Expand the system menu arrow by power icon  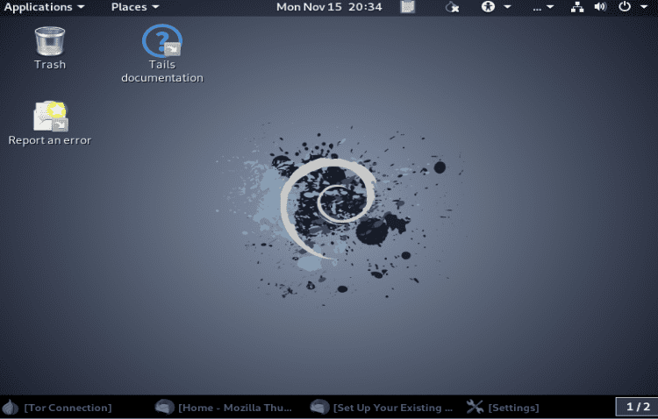coord(644,7)
